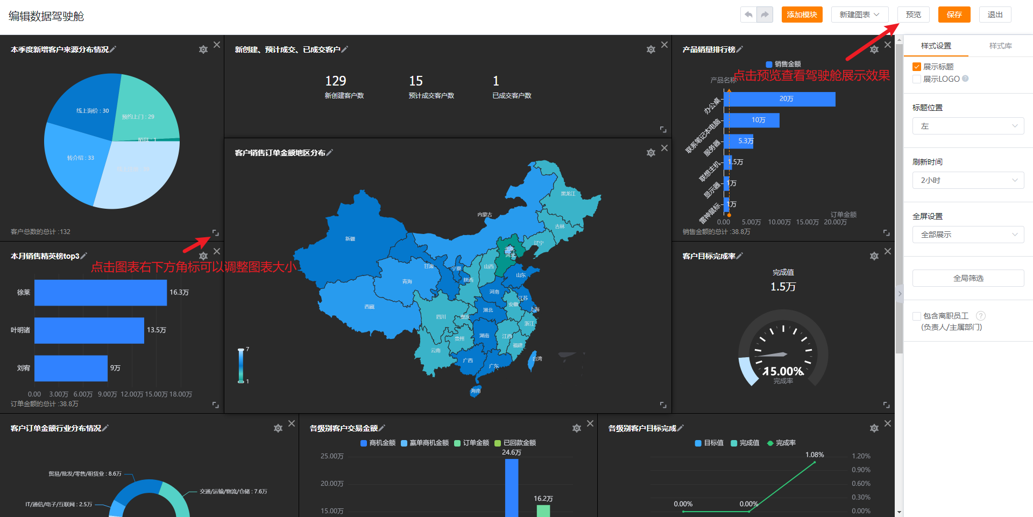The height and width of the screenshot is (517, 1033).
Task: Collapse the right settings panel with its edge arrow
Action: (900, 294)
